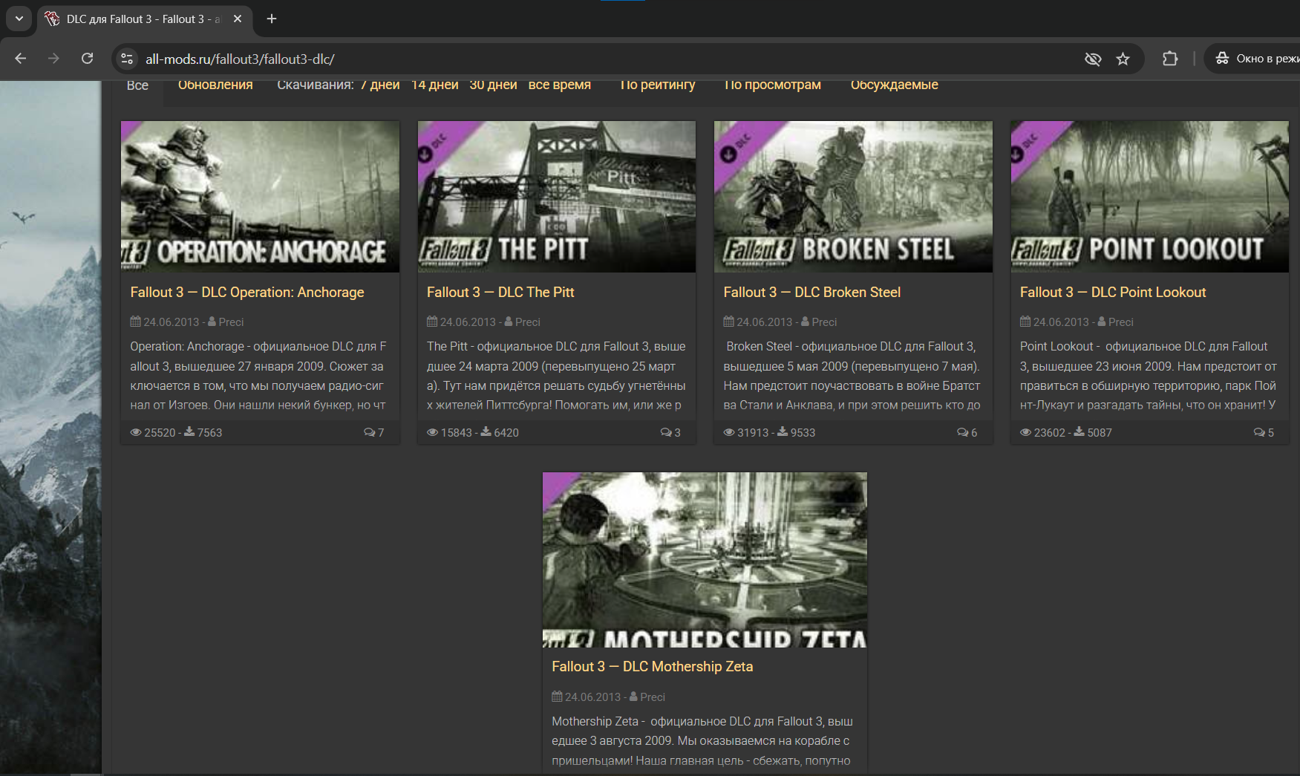
Task: Open the Mothership Zeta cover image
Action: click(x=705, y=560)
